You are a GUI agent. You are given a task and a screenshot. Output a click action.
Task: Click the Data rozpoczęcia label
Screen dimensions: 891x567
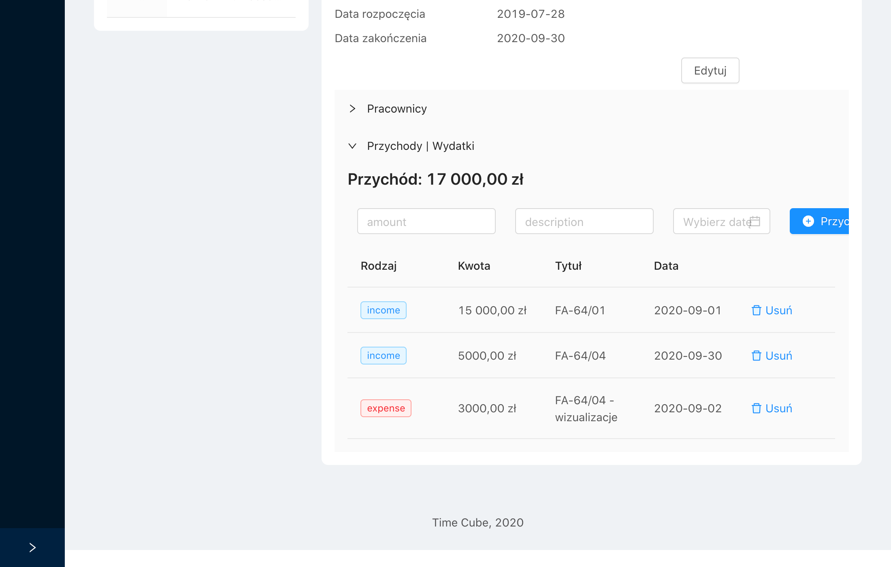click(380, 14)
